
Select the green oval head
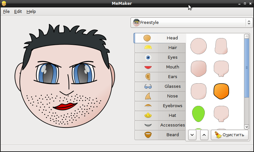click(x=198, y=114)
